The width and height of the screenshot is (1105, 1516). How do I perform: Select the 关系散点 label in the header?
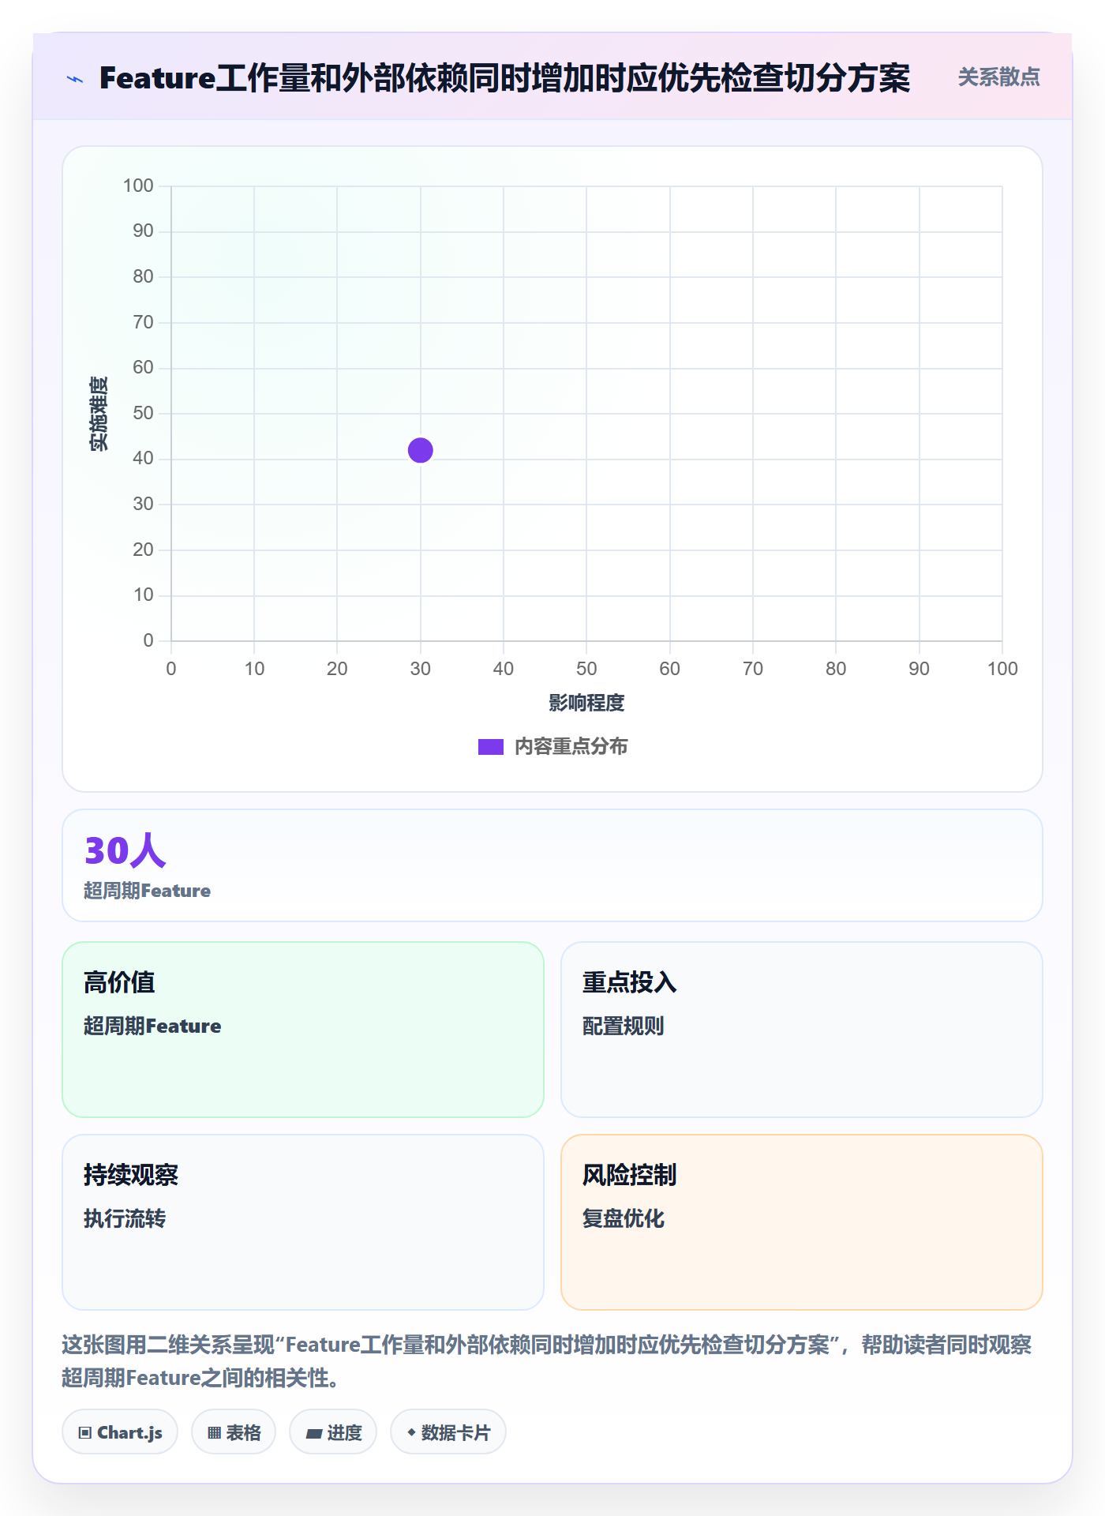(998, 77)
